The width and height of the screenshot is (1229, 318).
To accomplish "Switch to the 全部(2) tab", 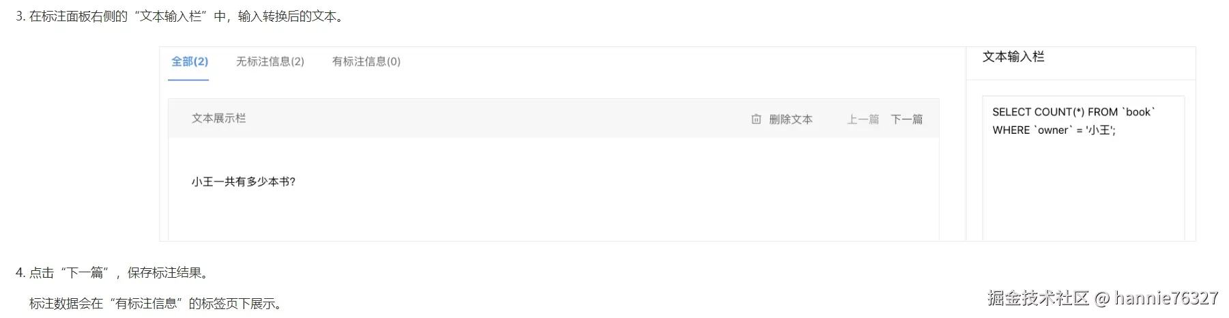I will (189, 61).
